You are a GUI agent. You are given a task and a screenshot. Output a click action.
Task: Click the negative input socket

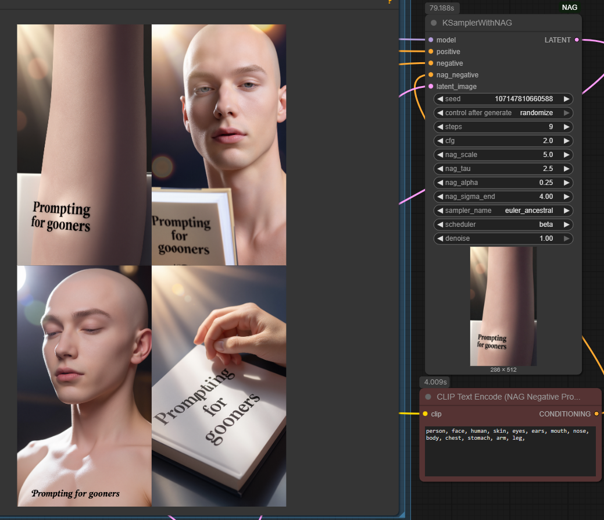pyautogui.click(x=431, y=63)
